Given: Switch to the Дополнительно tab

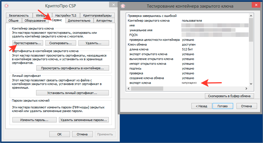Looking at the screenshot, I should tap(79, 21).
